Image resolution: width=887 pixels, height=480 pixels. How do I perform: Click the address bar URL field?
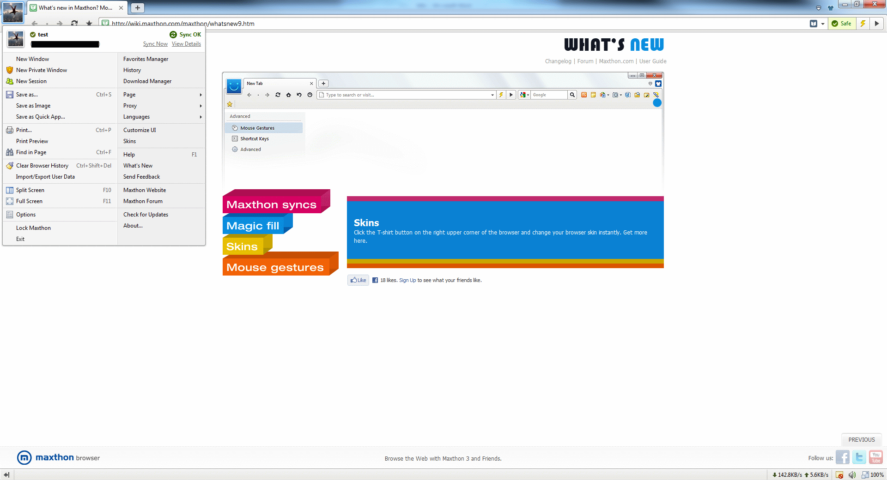[x=416, y=24]
